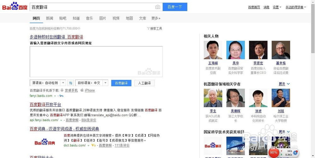Click the 安卓手机 download link

(71, 90)
